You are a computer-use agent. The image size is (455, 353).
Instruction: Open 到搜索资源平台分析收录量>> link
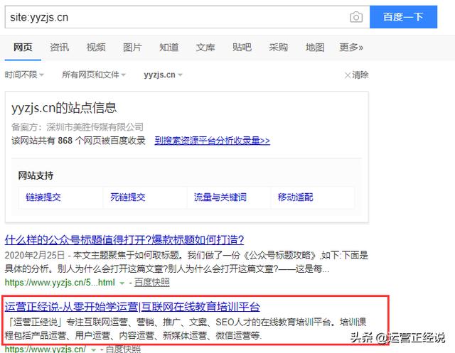click(212, 141)
